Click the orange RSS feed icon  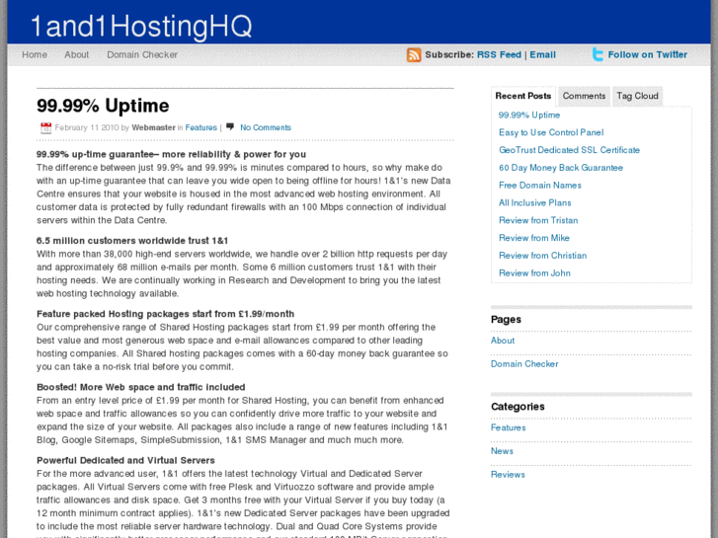pyautogui.click(x=414, y=55)
